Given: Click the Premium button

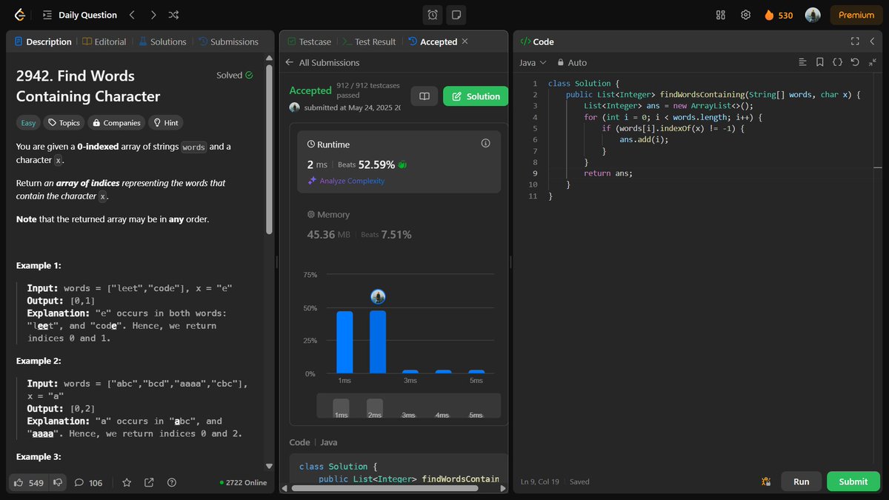Looking at the screenshot, I should (856, 15).
